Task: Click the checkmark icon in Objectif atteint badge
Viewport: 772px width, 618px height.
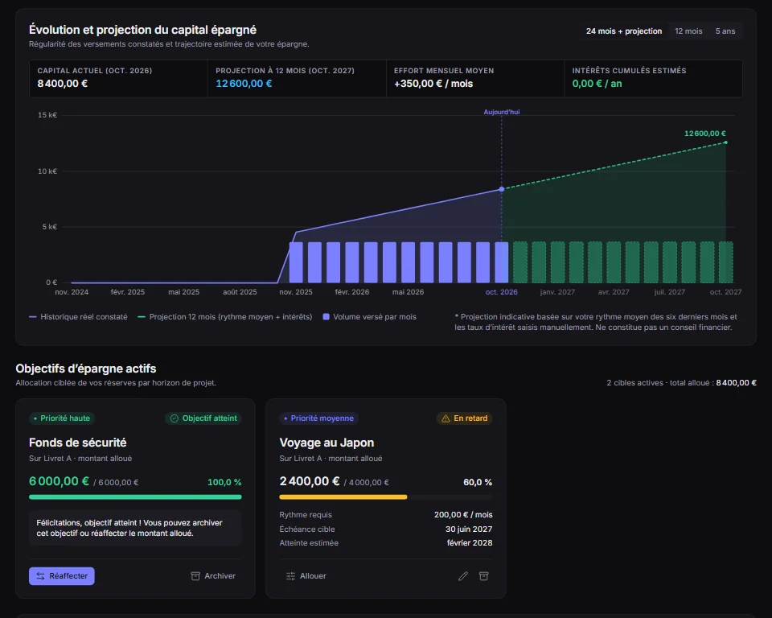Action: pyautogui.click(x=175, y=418)
